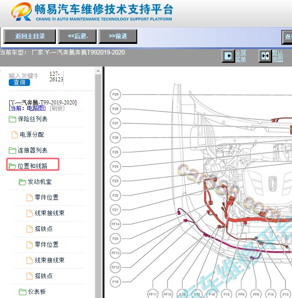Image resolution: width=292 pixels, height=298 pixels.
Task: Collapse the 发动机室 open folder
Action: 23,182
